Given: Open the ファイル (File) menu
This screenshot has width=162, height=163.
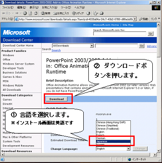Looking at the screenshot, I should click(x=8, y=8).
